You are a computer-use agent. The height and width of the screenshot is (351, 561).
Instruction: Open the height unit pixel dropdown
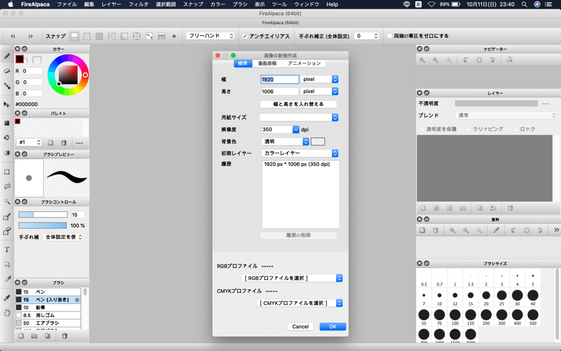pyautogui.click(x=319, y=91)
